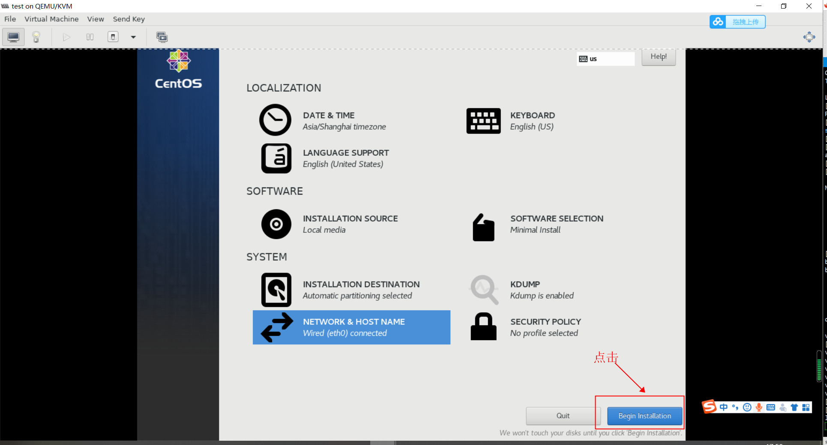Open the Language Support icon

tap(276, 158)
